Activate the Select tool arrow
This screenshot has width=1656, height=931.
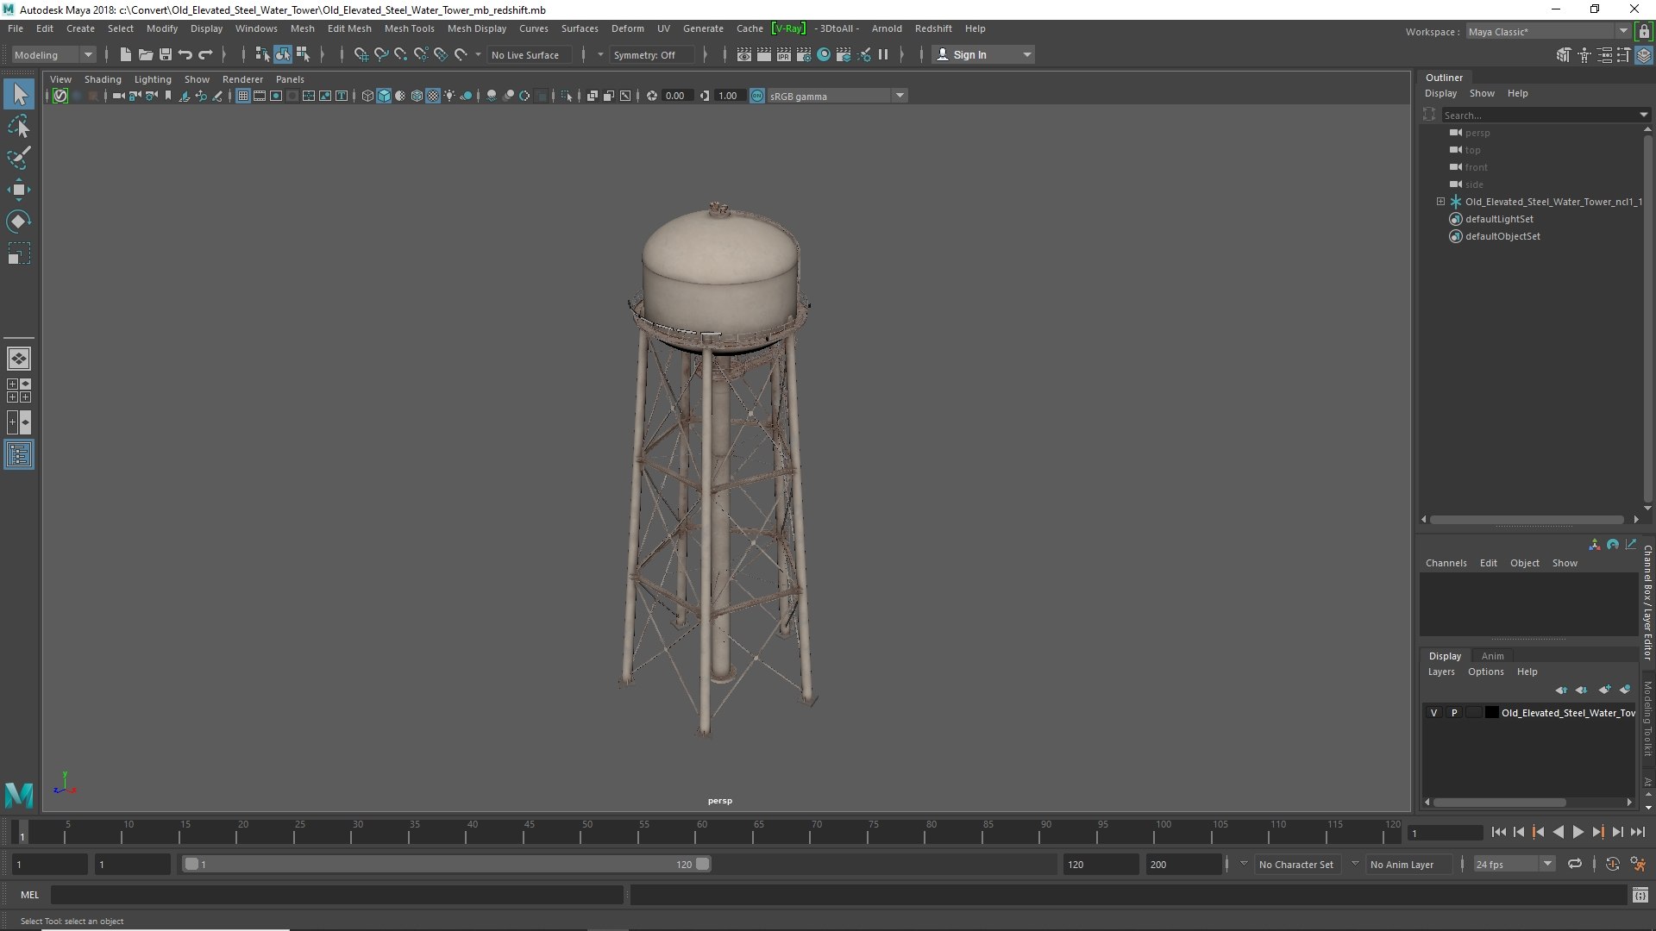(19, 94)
